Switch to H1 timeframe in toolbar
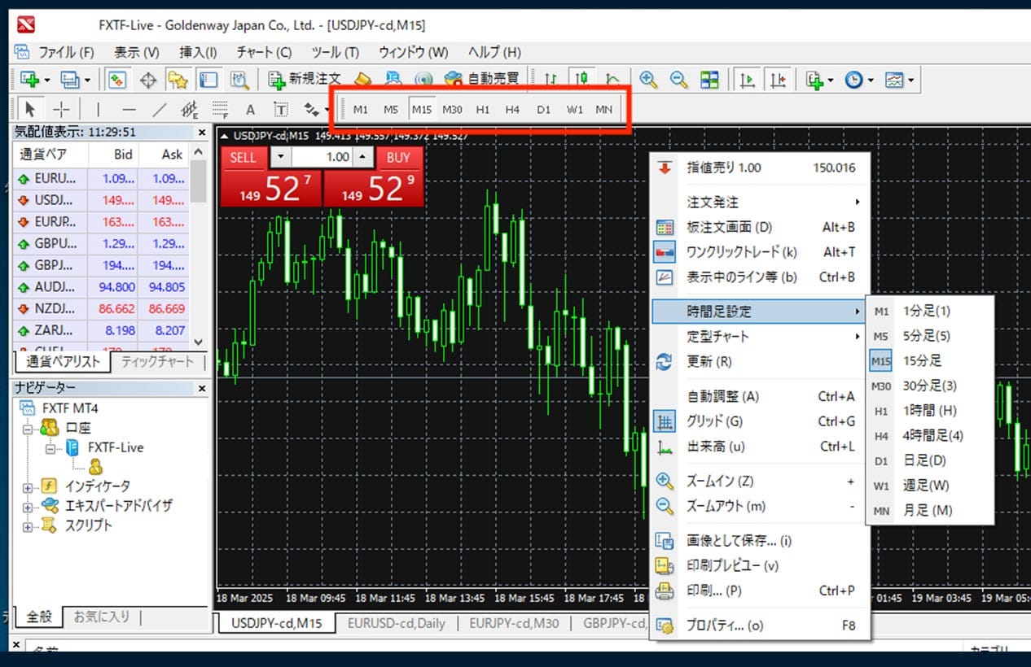The width and height of the screenshot is (1031, 667). pyautogui.click(x=483, y=109)
